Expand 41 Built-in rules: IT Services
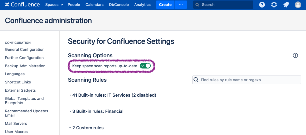The image size is (306, 135). pyautogui.click(x=114, y=95)
